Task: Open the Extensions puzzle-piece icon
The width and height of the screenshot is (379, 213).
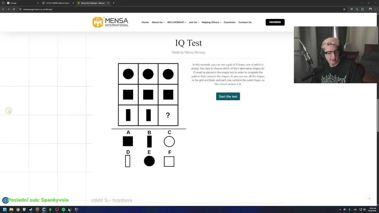Action: pos(362,9)
